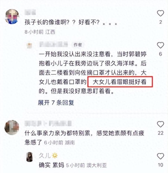
Task: Open 久儿's profile avatar
Action: pos(30,157)
